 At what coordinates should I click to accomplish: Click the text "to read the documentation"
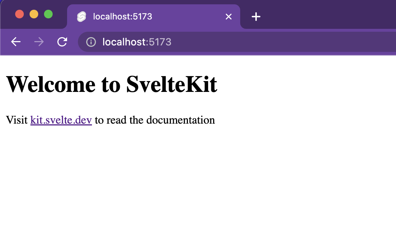[155, 120]
